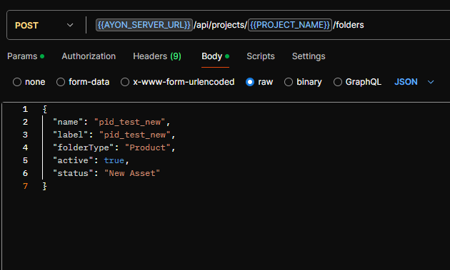The image size is (450, 270).
Task: Click the {{PROJECT_NAME}} variable
Action: 290,25
